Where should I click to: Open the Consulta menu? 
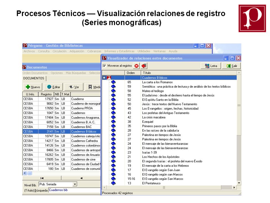tap(44, 51)
